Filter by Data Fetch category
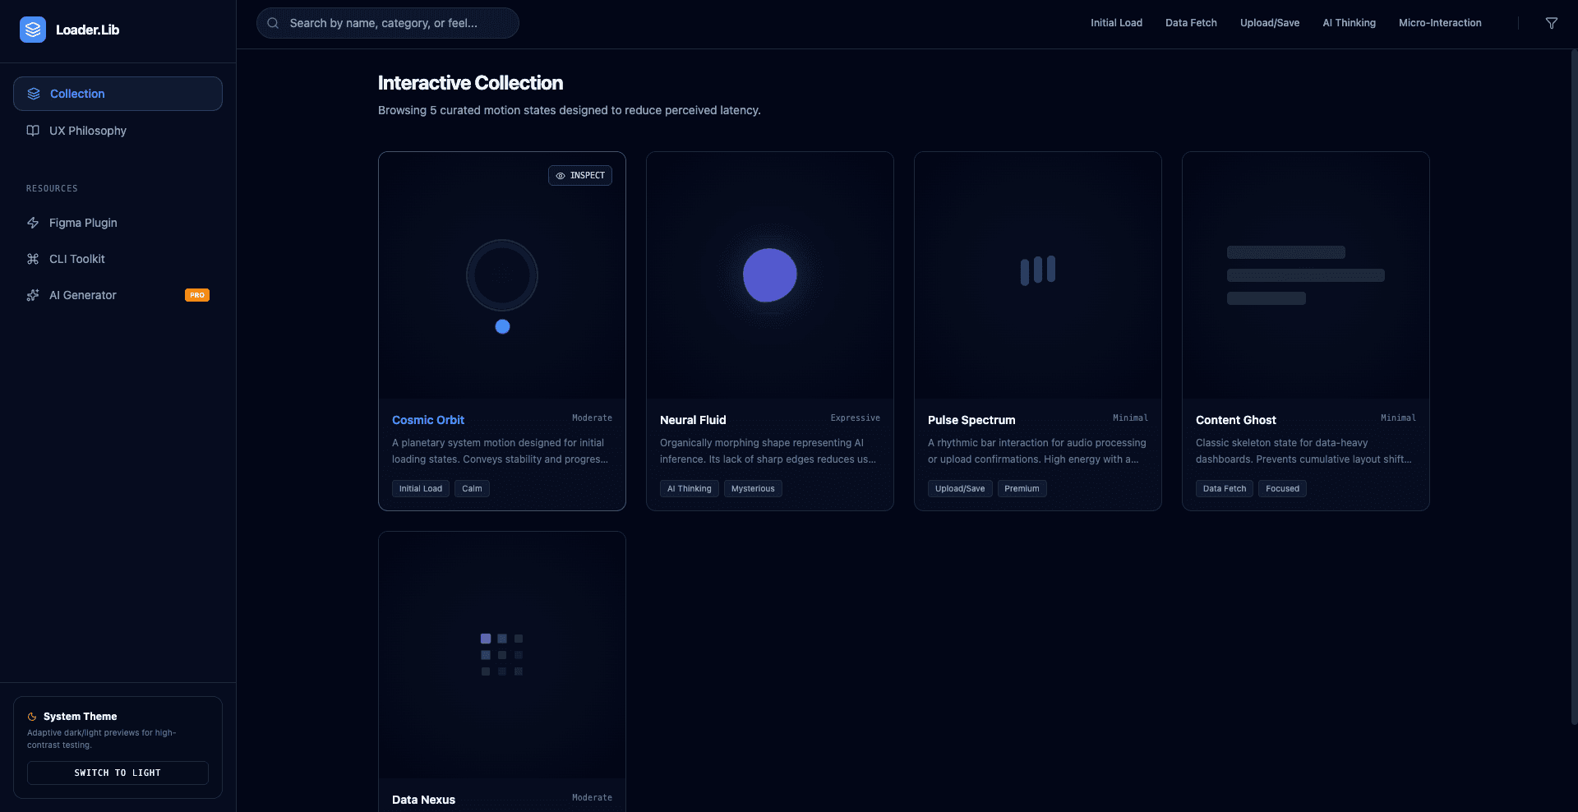The width and height of the screenshot is (1578, 812). tap(1191, 23)
